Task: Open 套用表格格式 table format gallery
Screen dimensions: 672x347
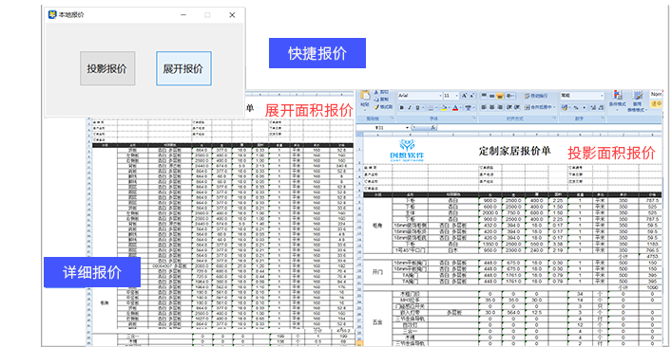Action: (638, 101)
